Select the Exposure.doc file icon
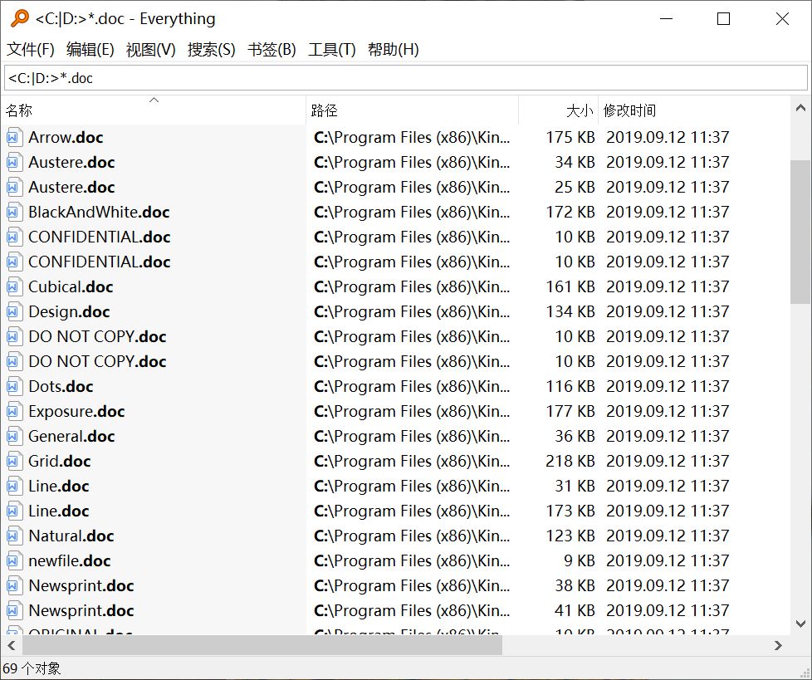Image resolution: width=812 pixels, height=680 pixels. [13, 412]
